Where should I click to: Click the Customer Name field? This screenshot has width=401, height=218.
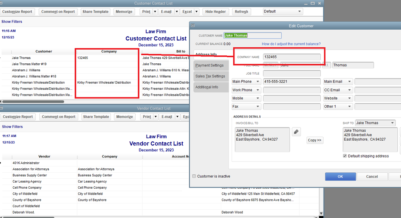[252, 36]
